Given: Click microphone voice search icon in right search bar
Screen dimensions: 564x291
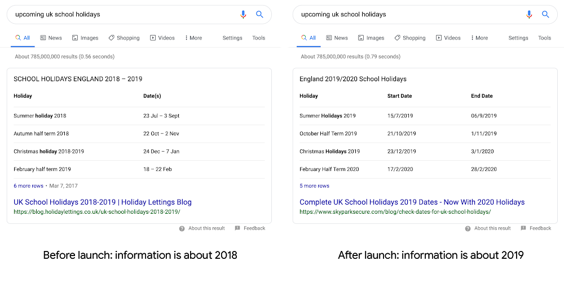Looking at the screenshot, I should (529, 15).
